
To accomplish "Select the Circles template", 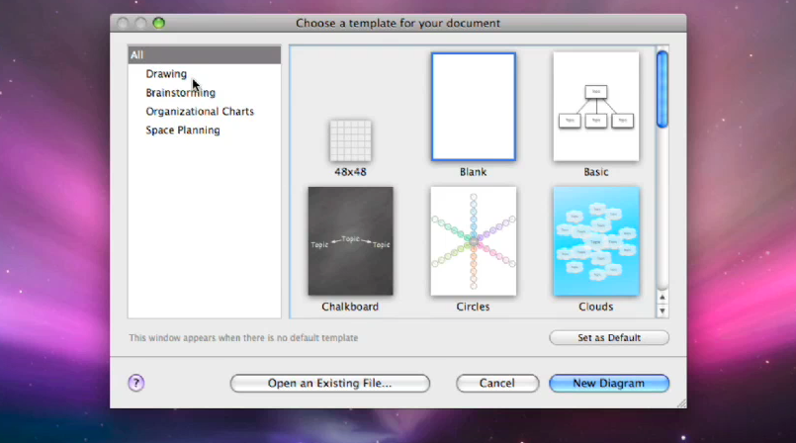I will (x=473, y=241).
